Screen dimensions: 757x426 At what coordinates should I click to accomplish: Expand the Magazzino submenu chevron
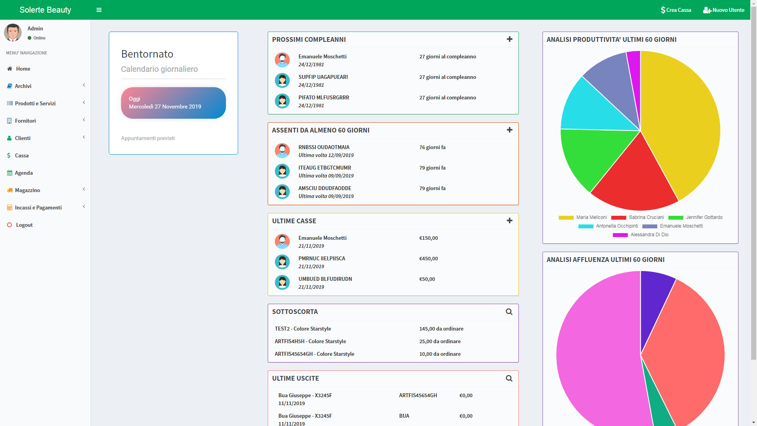[x=84, y=189]
